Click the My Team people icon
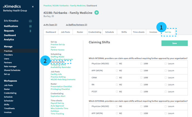This screenshot has width=192, height=117. click(x=45, y=25)
